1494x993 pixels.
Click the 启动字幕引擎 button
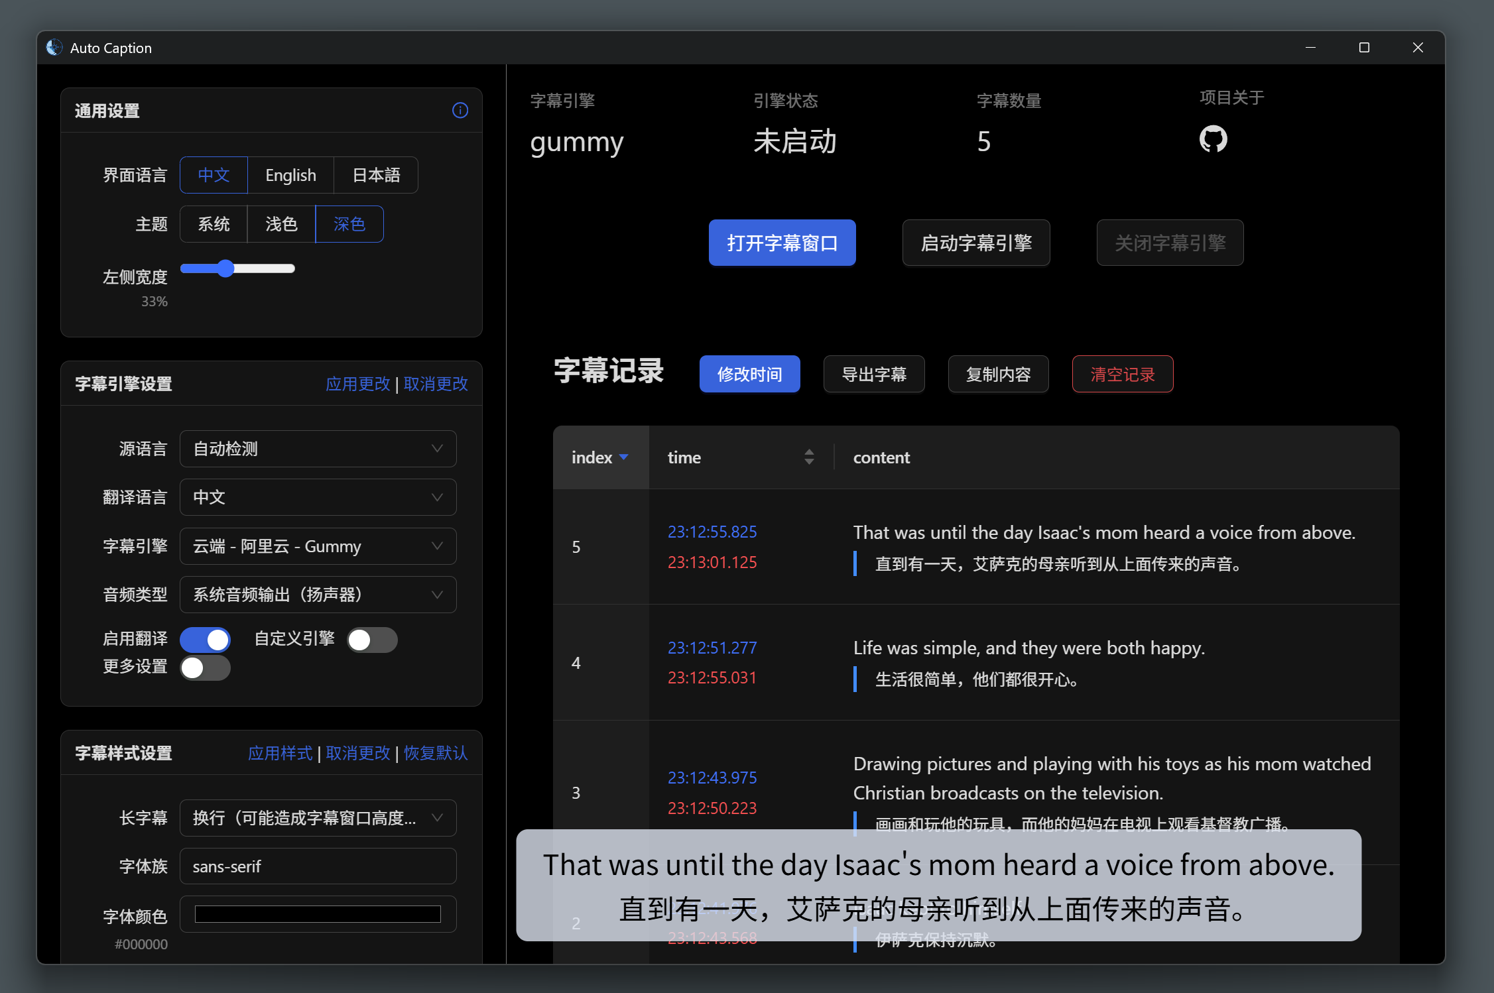click(x=975, y=243)
